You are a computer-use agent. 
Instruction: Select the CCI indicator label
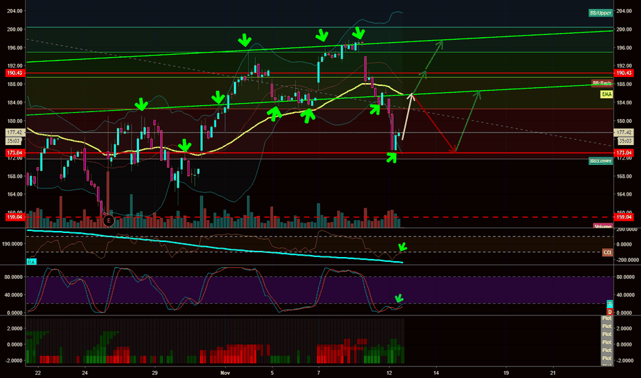(607, 252)
